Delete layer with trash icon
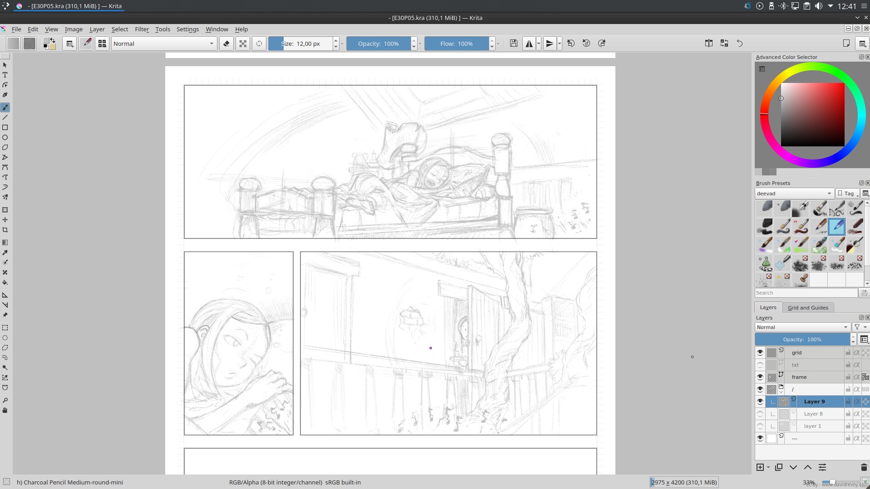870x489 pixels. (x=864, y=467)
